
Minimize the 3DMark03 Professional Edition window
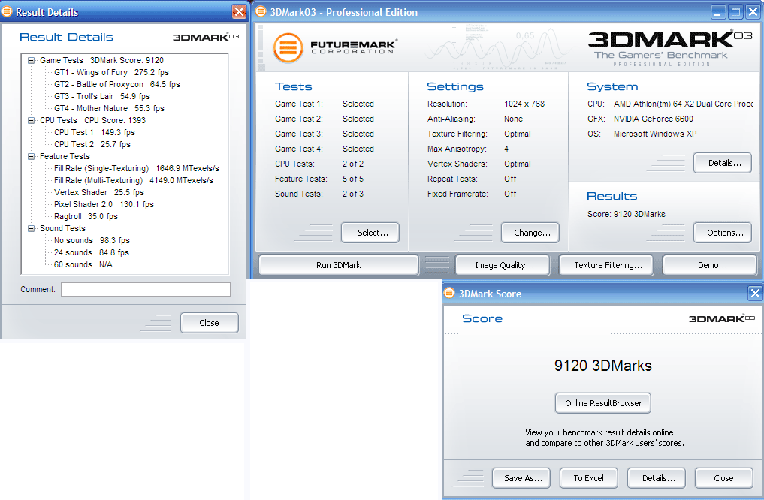[x=717, y=12]
